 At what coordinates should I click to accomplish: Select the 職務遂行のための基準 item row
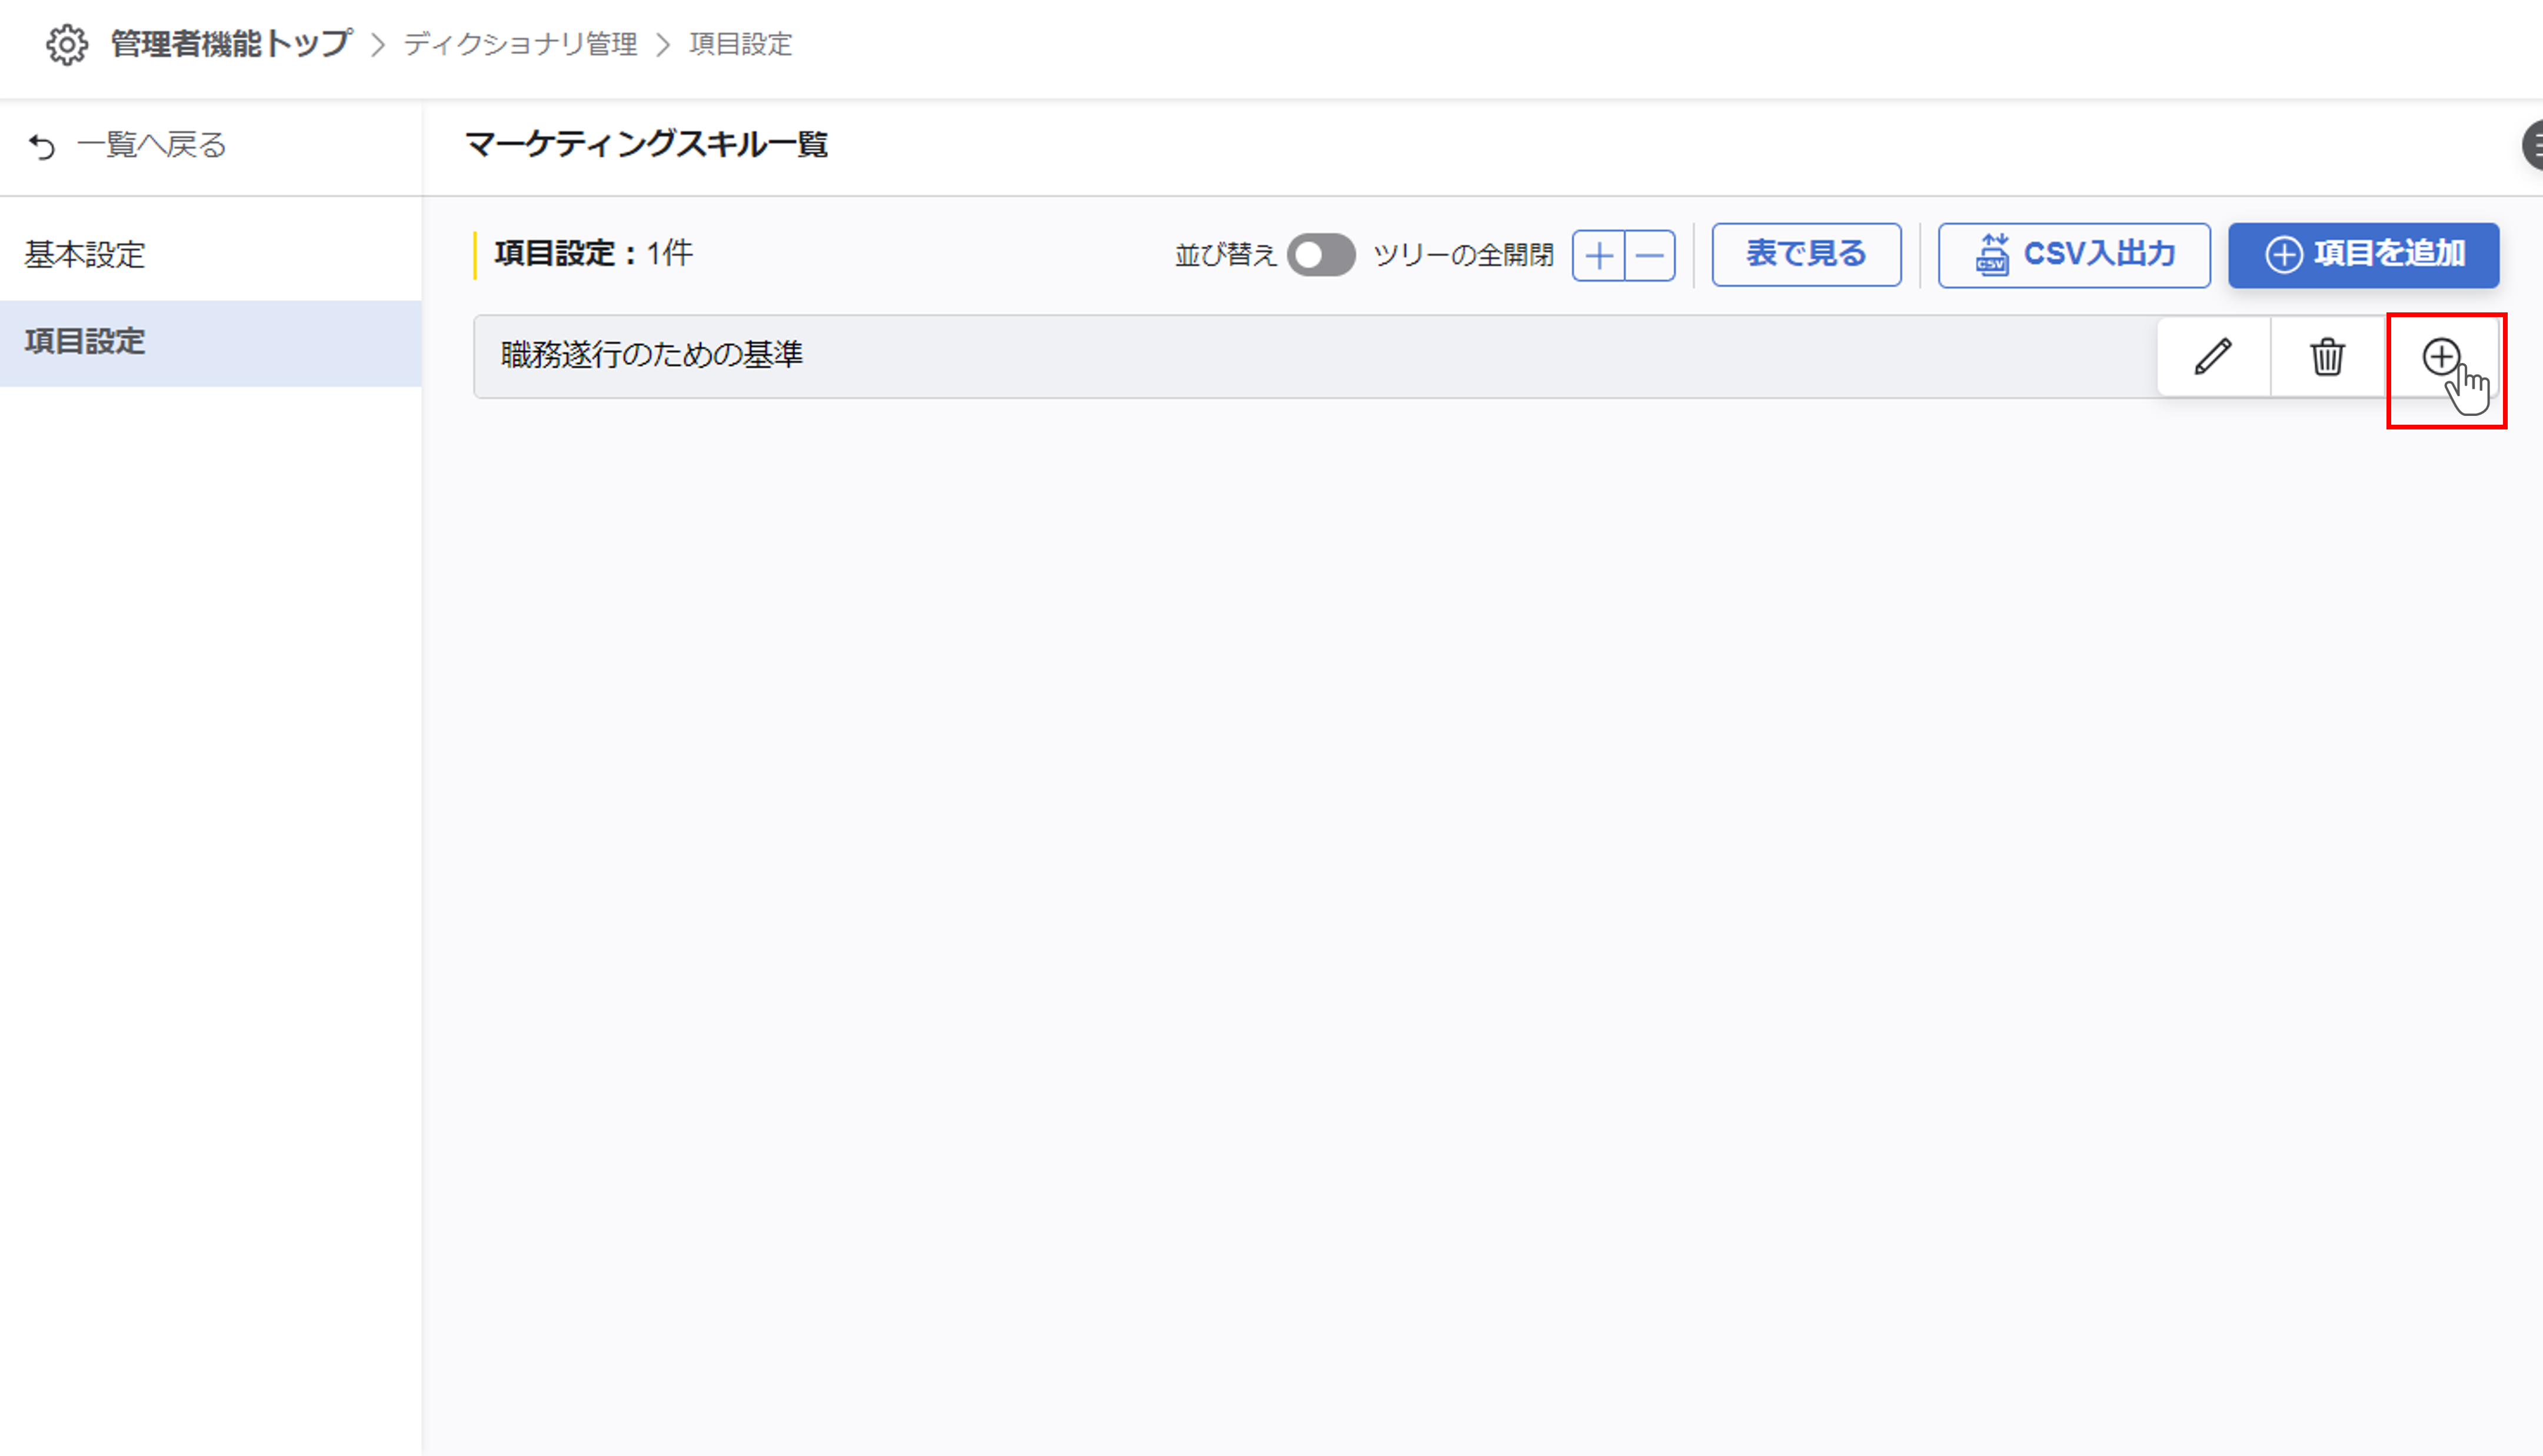click(x=652, y=355)
